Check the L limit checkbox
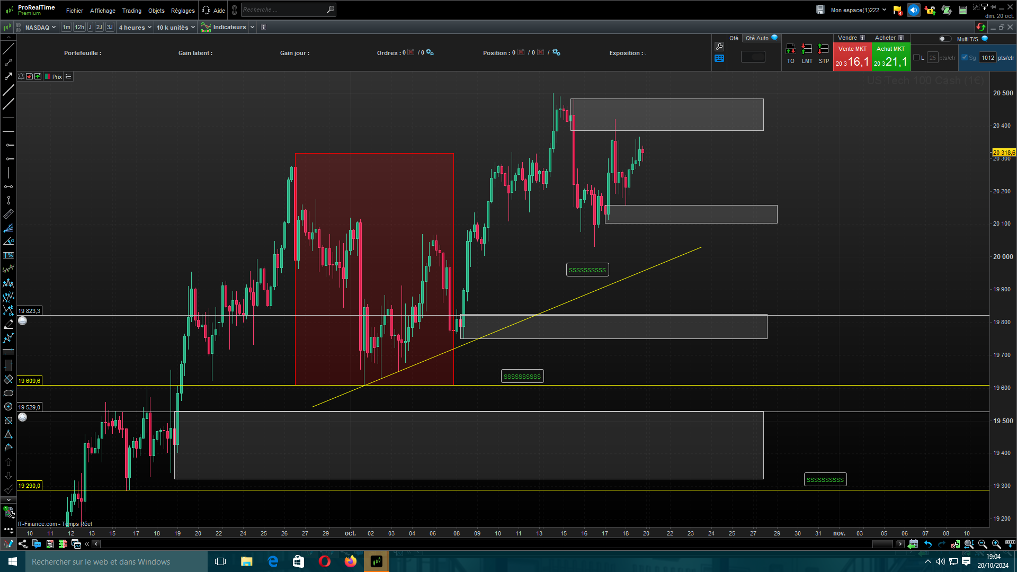This screenshot has height=572, width=1017. tap(916, 57)
